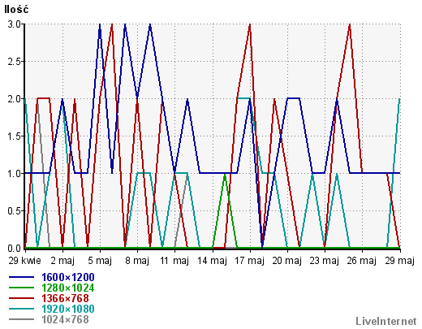Click the red line swatch for 1366×768
This screenshot has width=422, height=329.
pyautogui.click(x=21, y=298)
